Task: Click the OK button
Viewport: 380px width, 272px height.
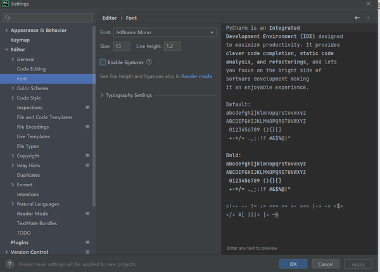Action: coord(293,264)
